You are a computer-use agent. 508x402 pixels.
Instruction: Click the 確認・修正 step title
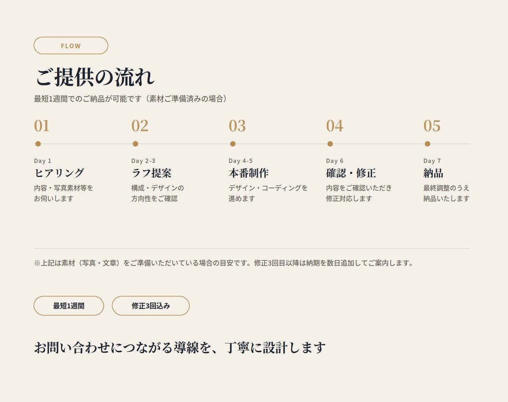(x=351, y=173)
